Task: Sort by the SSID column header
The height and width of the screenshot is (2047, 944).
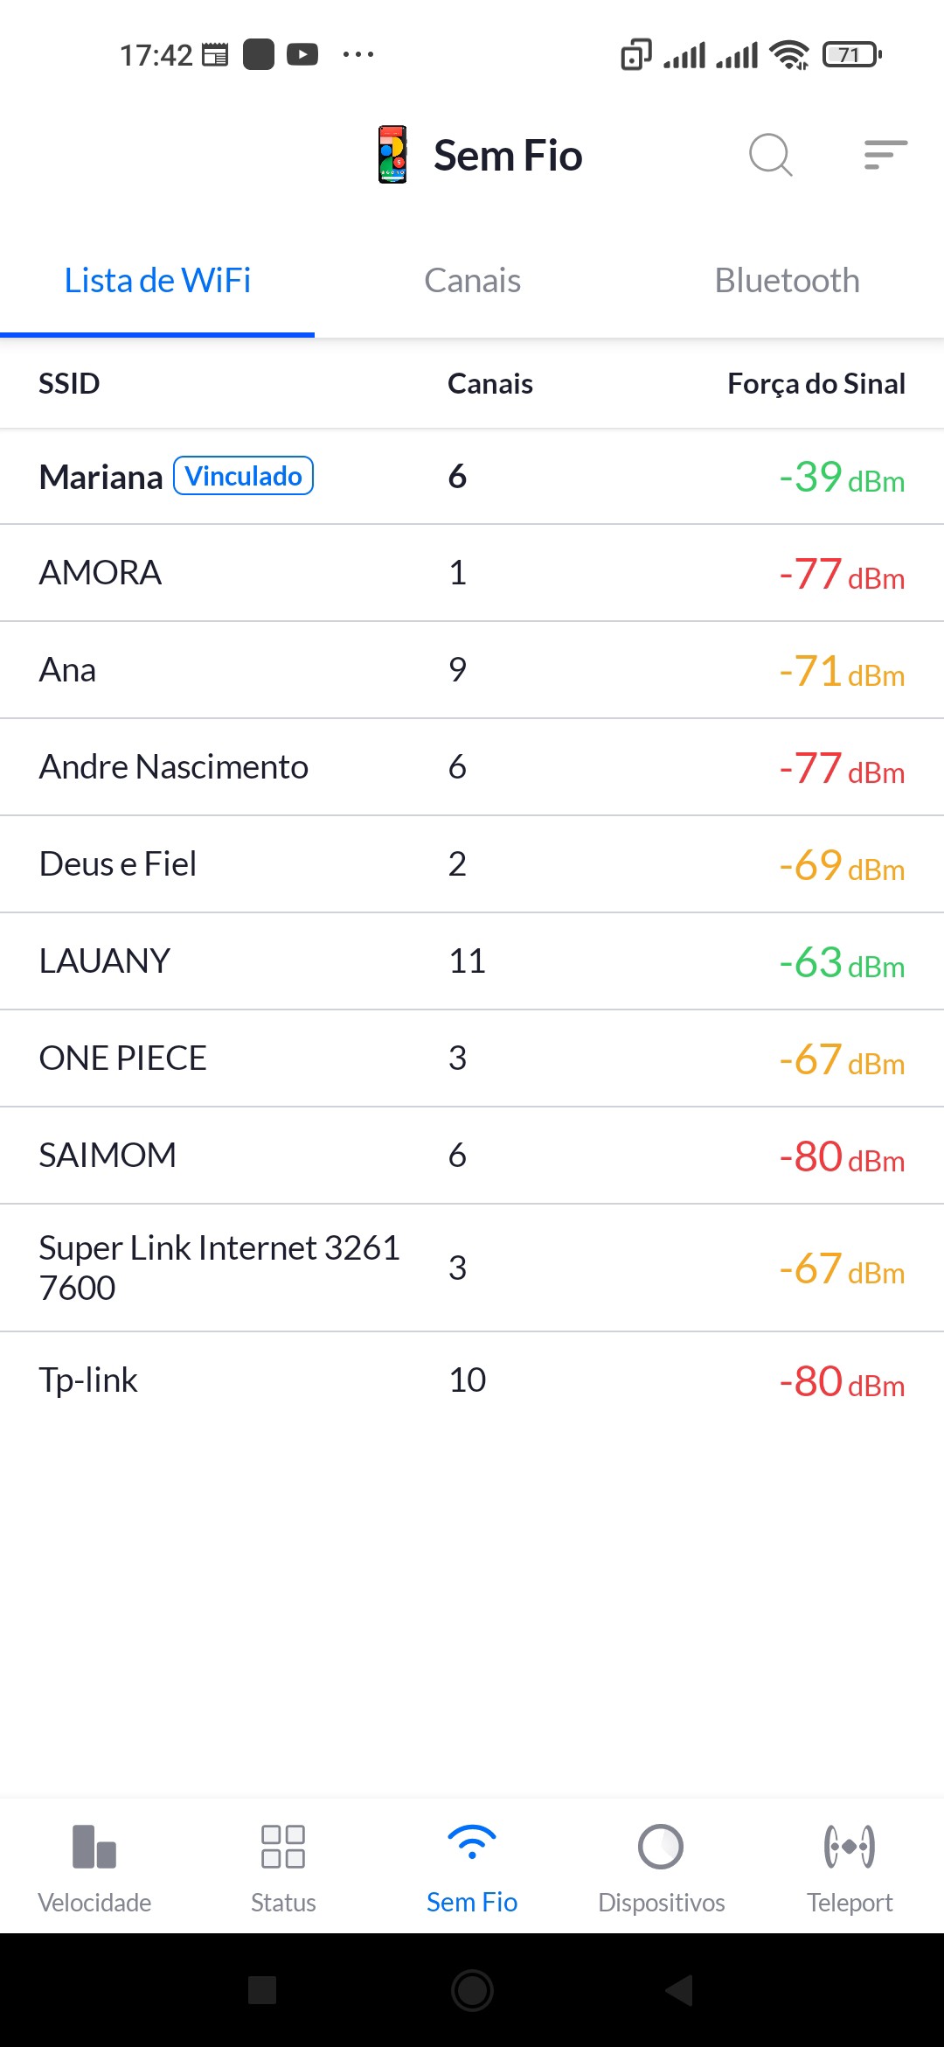Action: click(x=69, y=383)
